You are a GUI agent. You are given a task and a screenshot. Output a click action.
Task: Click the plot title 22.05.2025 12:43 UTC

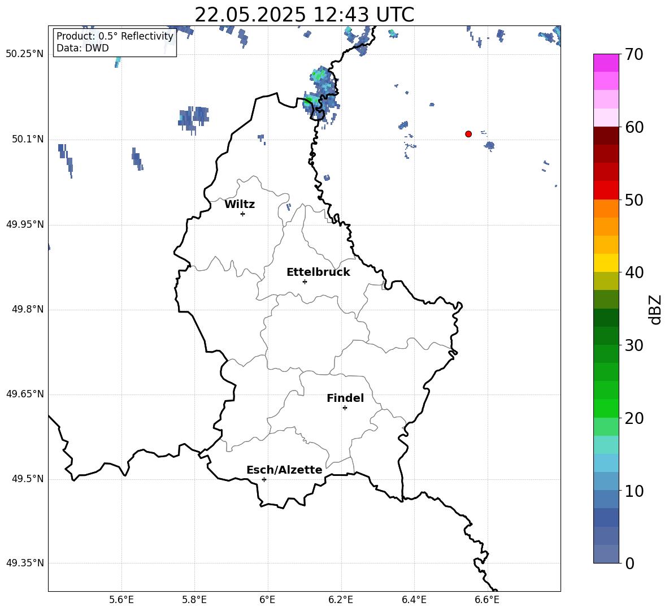coord(304,15)
